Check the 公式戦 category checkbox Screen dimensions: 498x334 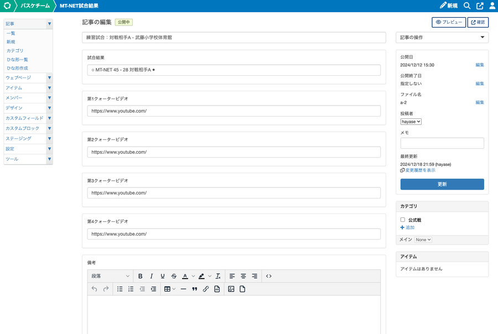coord(403,220)
